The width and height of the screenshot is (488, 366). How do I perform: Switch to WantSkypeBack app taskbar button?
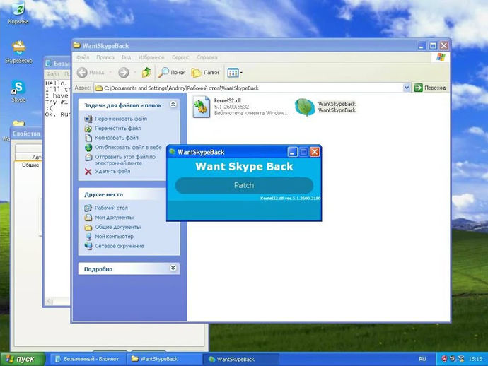241,359
